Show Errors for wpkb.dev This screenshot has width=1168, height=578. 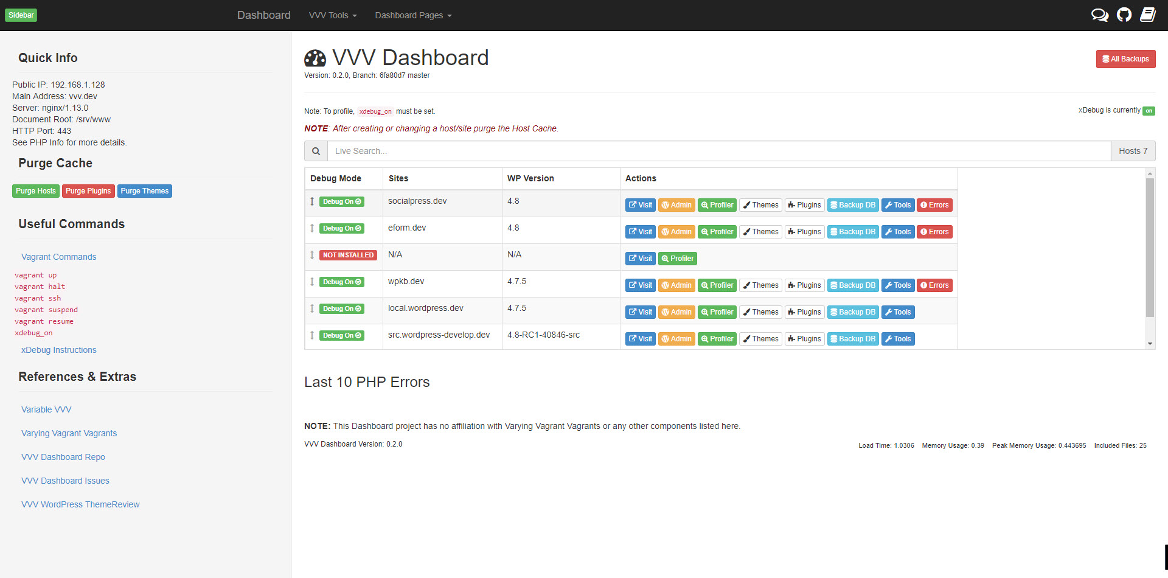(934, 285)
